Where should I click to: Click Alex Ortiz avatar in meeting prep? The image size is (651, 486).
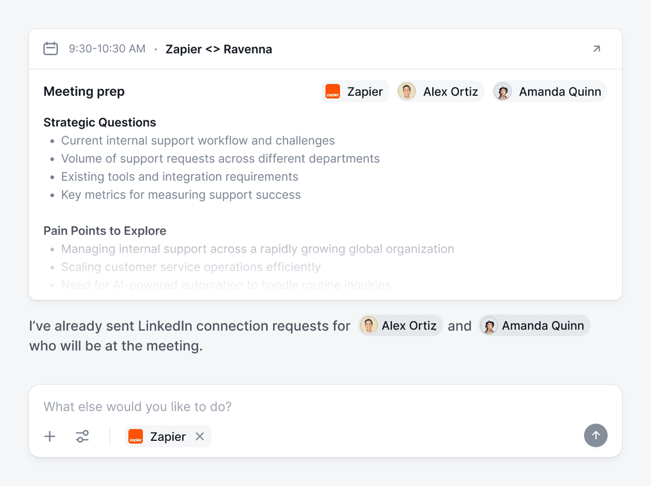tap(407, 92)
